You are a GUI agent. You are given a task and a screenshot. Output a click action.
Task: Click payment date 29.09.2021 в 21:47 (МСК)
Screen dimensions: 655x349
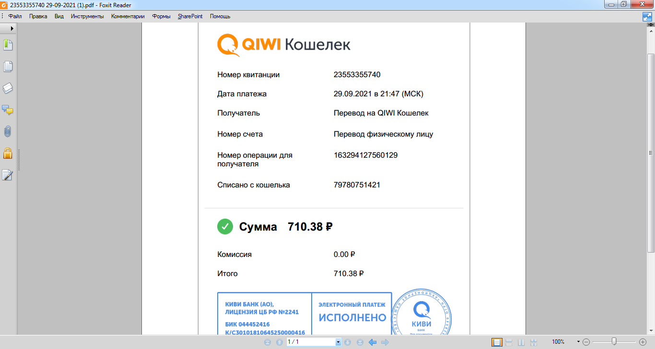click(x=378, y=94)
